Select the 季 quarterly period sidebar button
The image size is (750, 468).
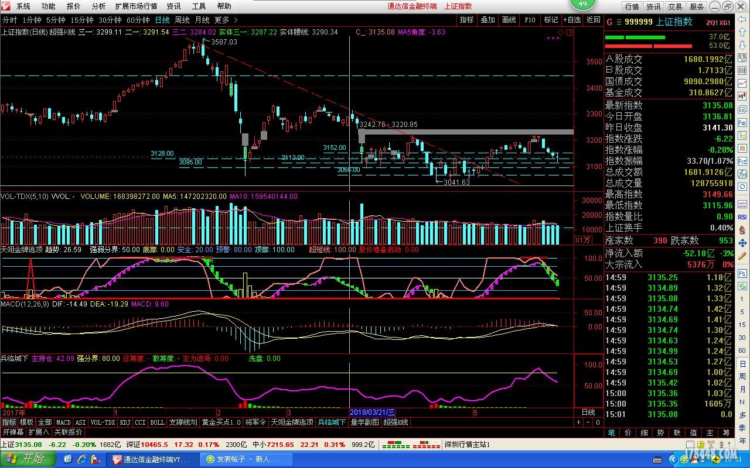coord(742,427)
